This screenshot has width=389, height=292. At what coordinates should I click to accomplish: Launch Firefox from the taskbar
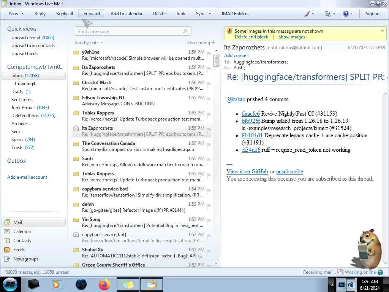click(x=104, y=284)
